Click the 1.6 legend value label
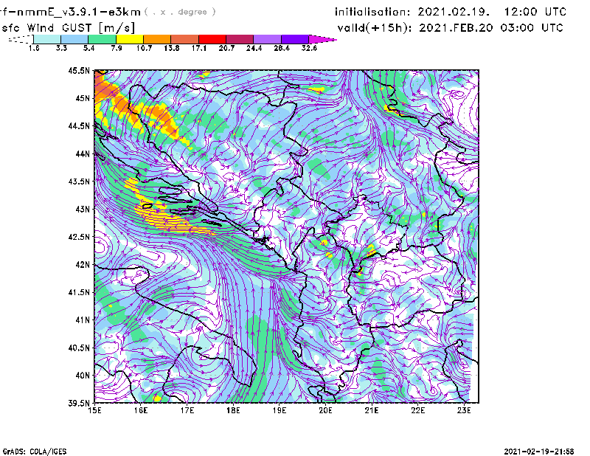590x456 pixels. click(x=34, y=48)
